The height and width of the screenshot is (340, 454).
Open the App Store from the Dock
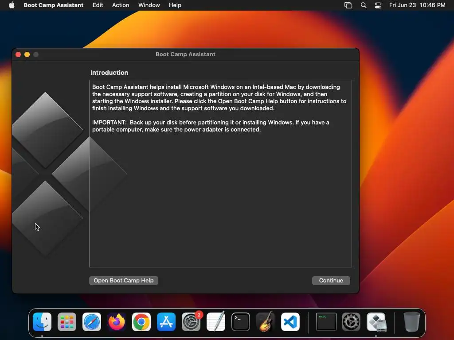pyautogui.click(x=166, y=322)
